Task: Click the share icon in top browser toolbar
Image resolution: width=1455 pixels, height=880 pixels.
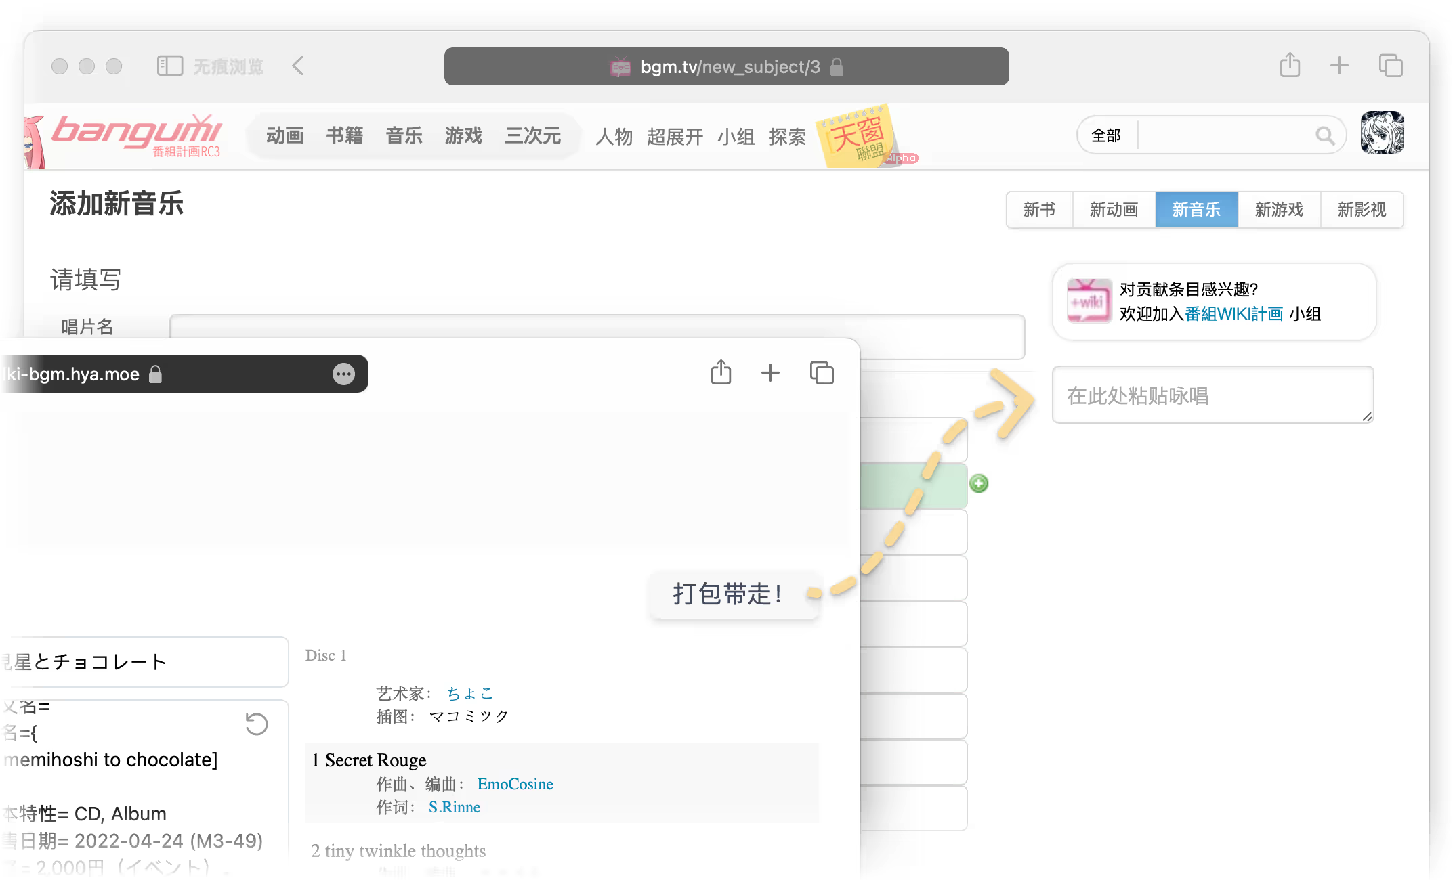Action: click(1290, 66)
